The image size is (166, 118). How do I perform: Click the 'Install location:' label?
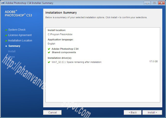[57, 30]
